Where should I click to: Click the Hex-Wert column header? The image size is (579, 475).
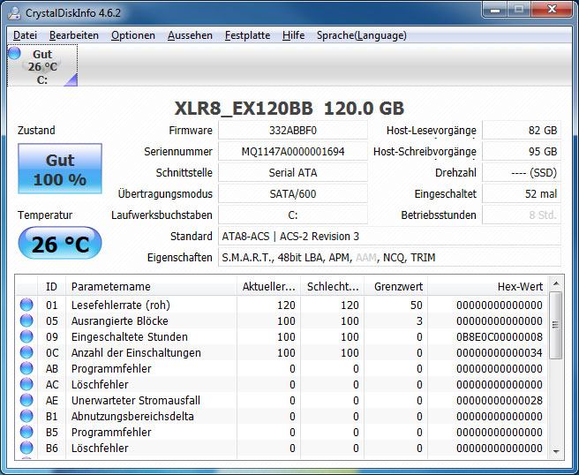click(488, 287)
